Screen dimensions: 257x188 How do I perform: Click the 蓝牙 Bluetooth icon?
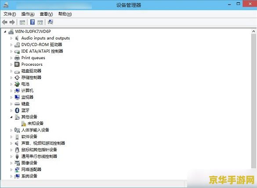(17, 110)
